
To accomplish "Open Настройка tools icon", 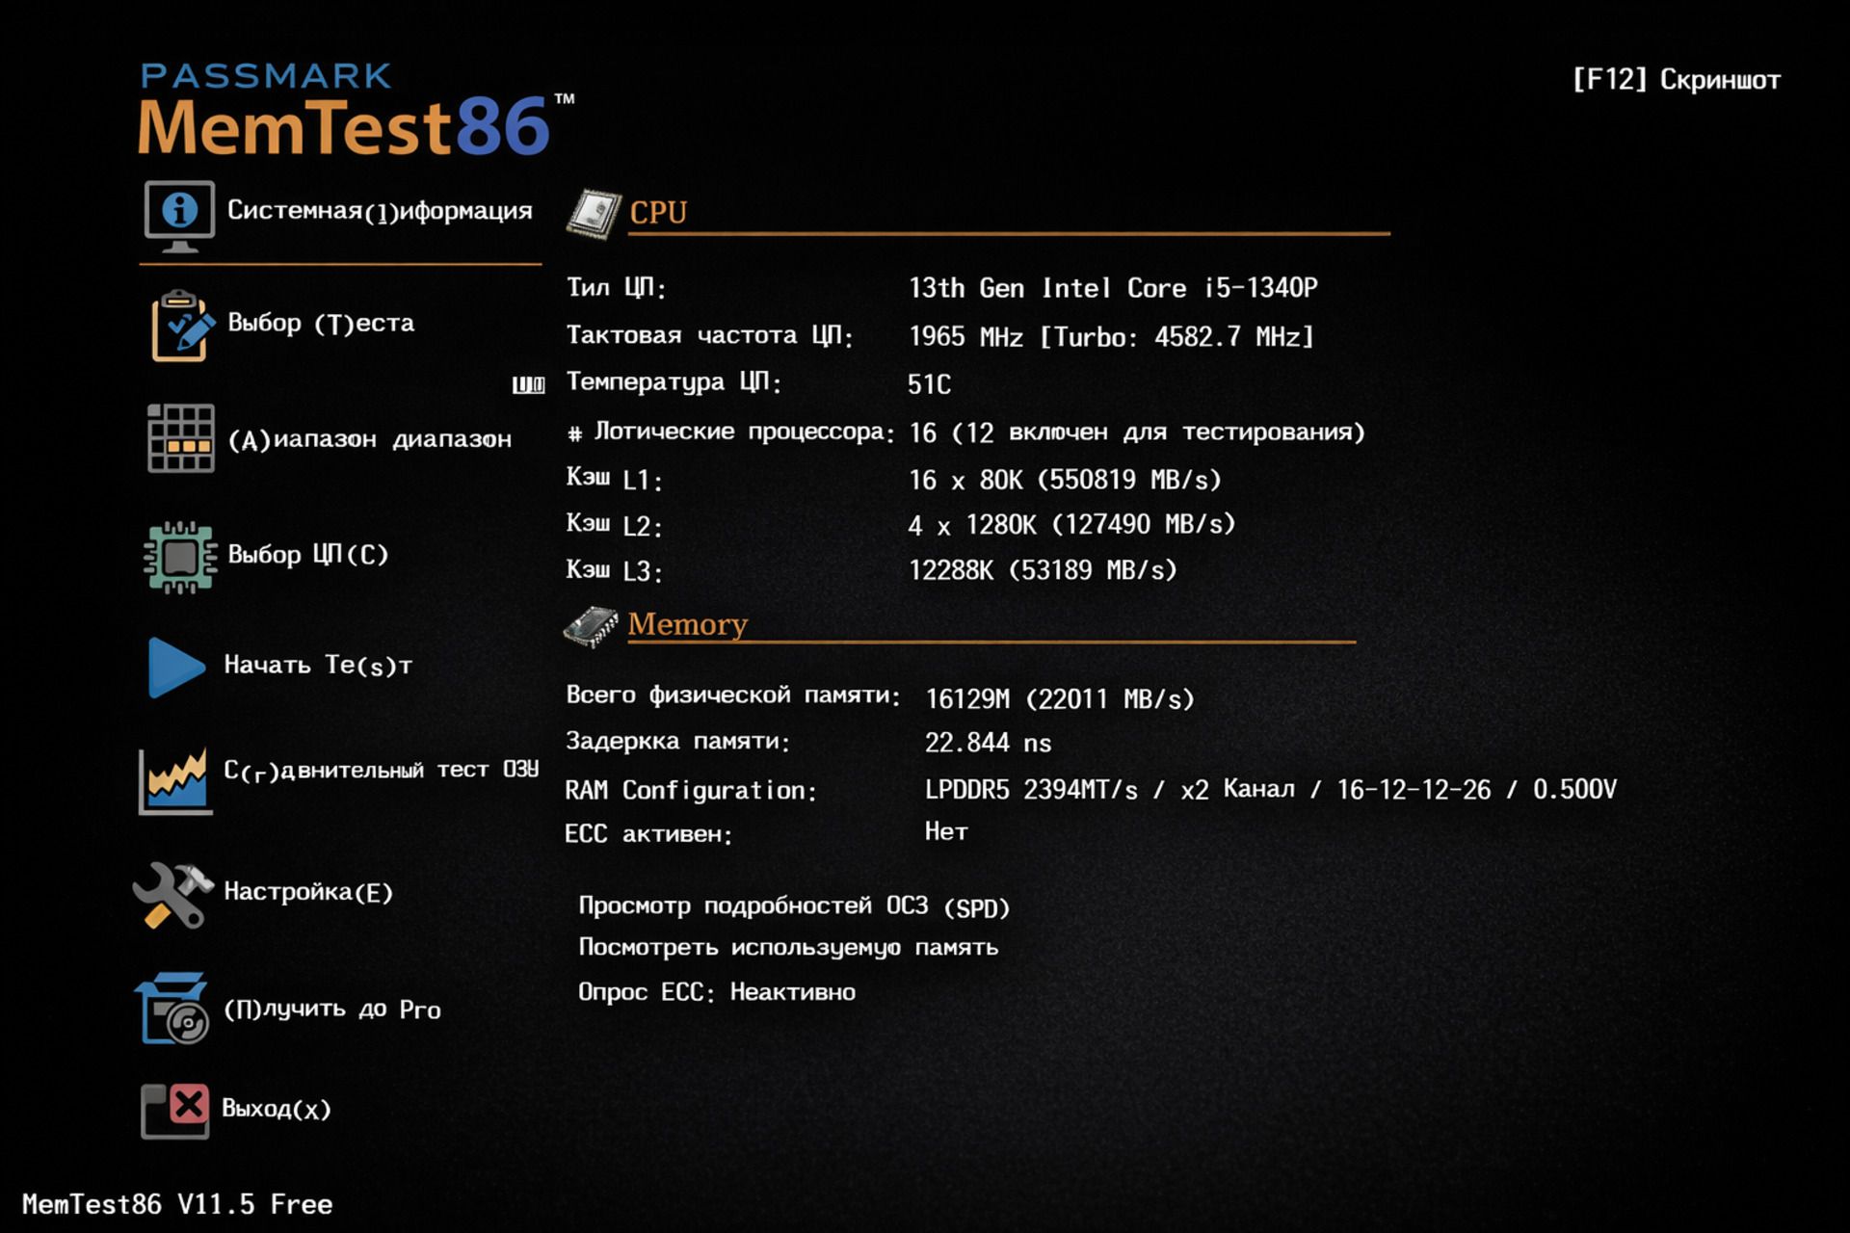I will (x=176, y=894).
